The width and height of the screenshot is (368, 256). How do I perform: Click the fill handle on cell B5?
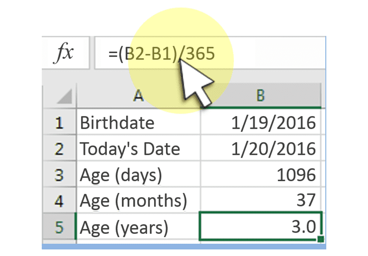point(321,239)
